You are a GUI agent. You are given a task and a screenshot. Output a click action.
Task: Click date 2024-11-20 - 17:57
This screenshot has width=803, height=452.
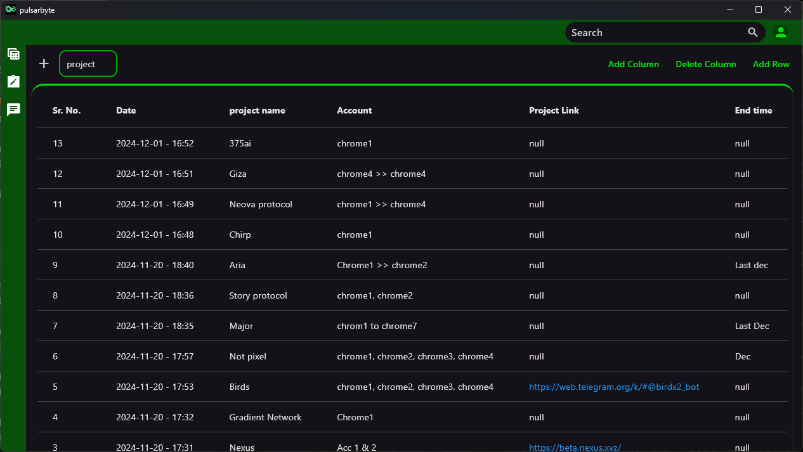pos(155,356)
